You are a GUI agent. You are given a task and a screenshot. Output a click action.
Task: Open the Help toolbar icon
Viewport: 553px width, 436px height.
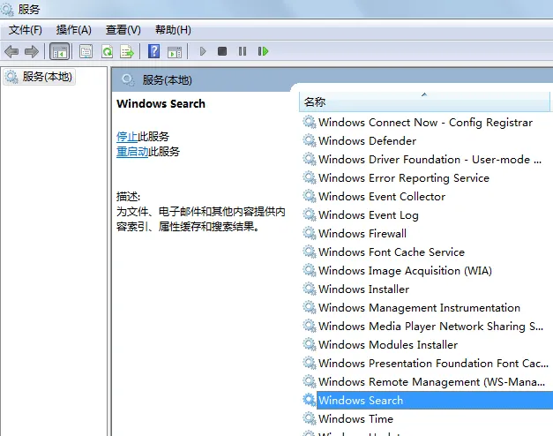pyautogui.click(x=153, y=51)
